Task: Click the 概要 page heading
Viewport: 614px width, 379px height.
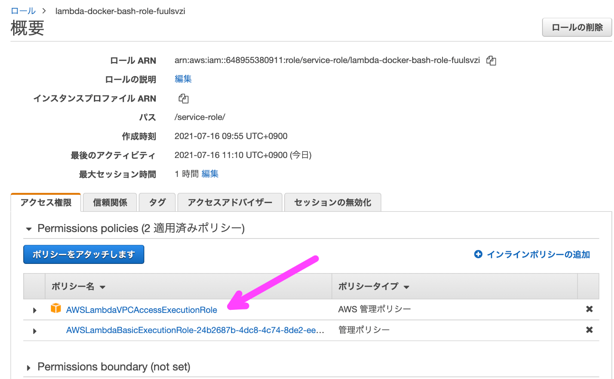Action: (x=27, y=28)
